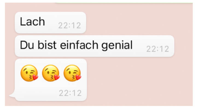199x112 pixels.
Task: Click the 22:12 timestamp beside "Lach"
Action: tap(69, 26)
